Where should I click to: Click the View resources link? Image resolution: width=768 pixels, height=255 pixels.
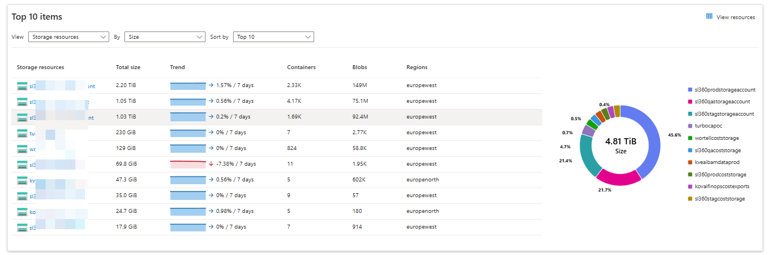[x=735, y=17]
